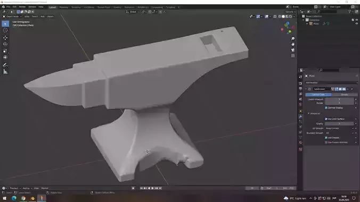
Task: Toggle modifier render display button
Action: coord(344,89)
